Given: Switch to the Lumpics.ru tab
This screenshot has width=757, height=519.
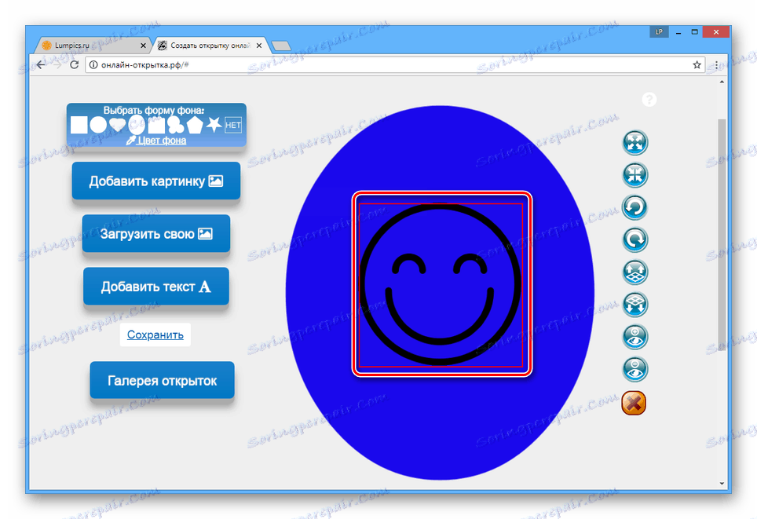Looking at the screenshot, I should click(x=92, y=46).
